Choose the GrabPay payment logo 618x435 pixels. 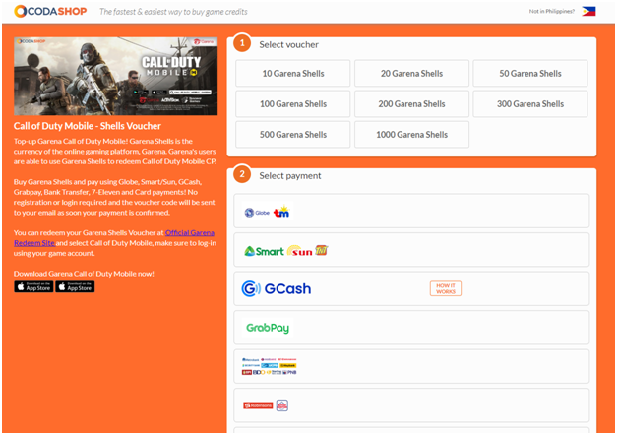[x=268, y=328]
